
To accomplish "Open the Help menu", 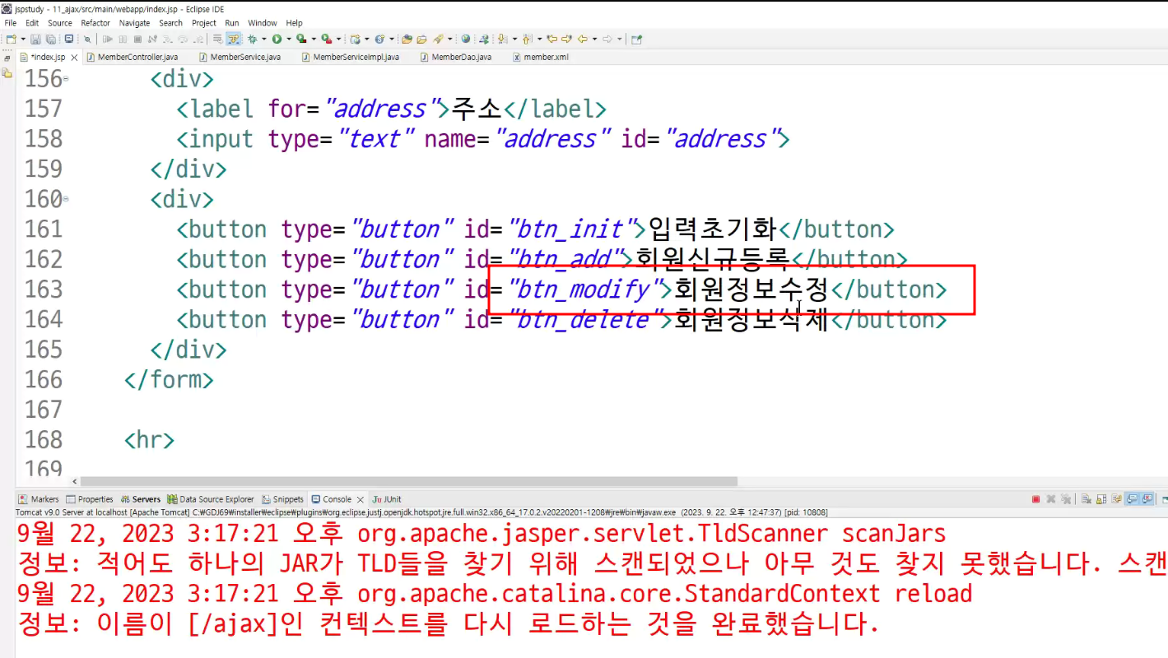I will (x=295, y=23).
